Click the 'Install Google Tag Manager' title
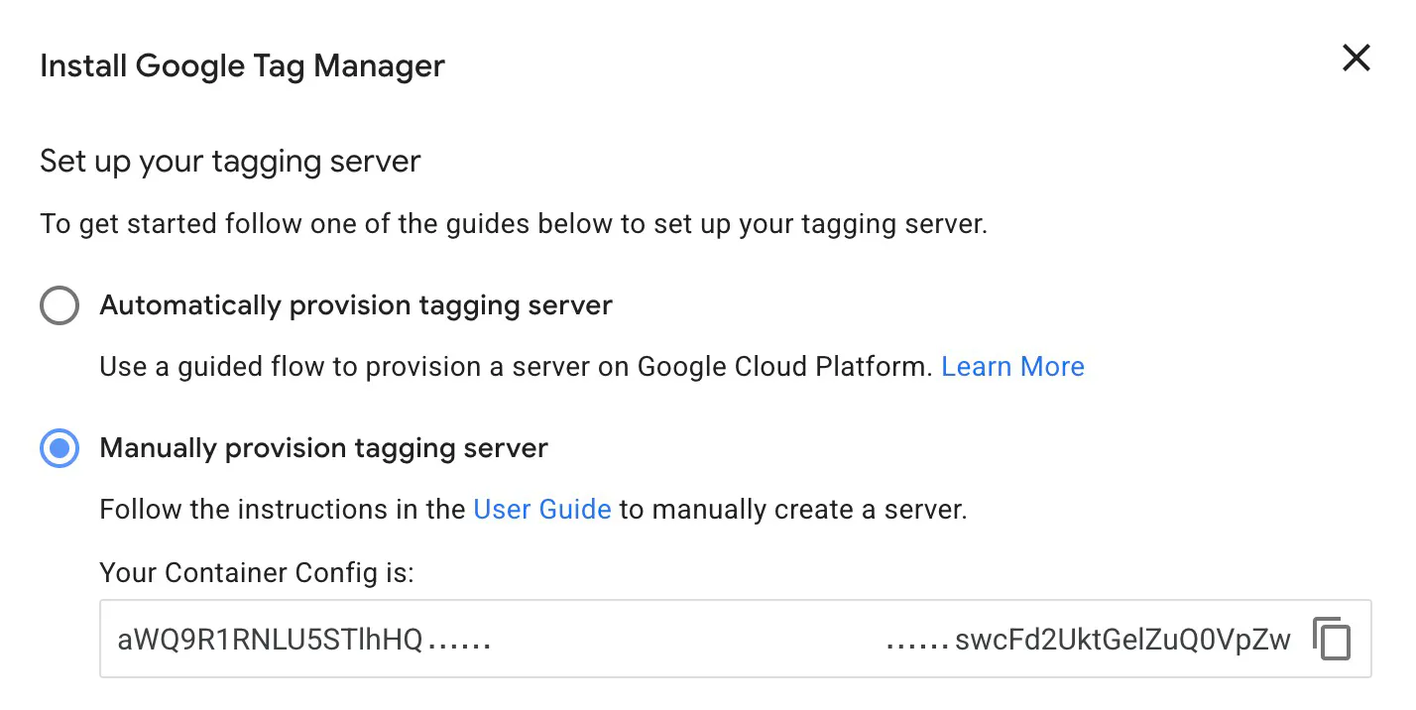The width and height of the screenshot is (1416, 710). [x=242, y=66]
